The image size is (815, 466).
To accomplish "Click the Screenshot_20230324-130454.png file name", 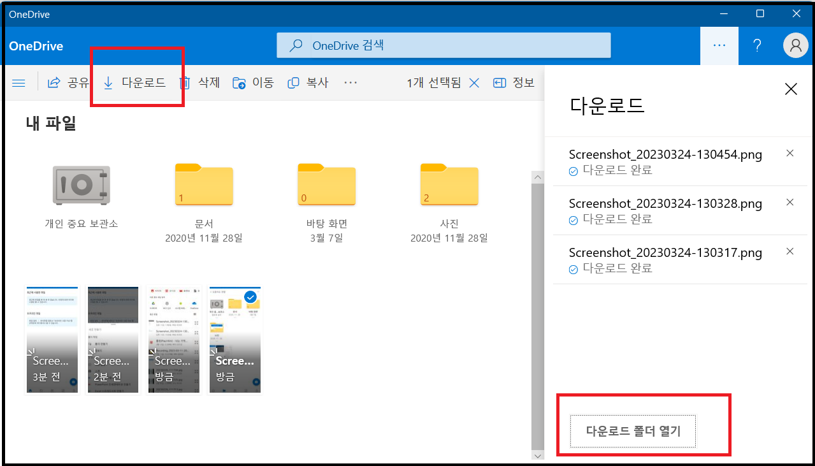I will click(665, 154).
